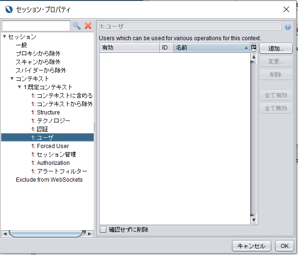Open 1: 認証 tree item

pos(39,129)
